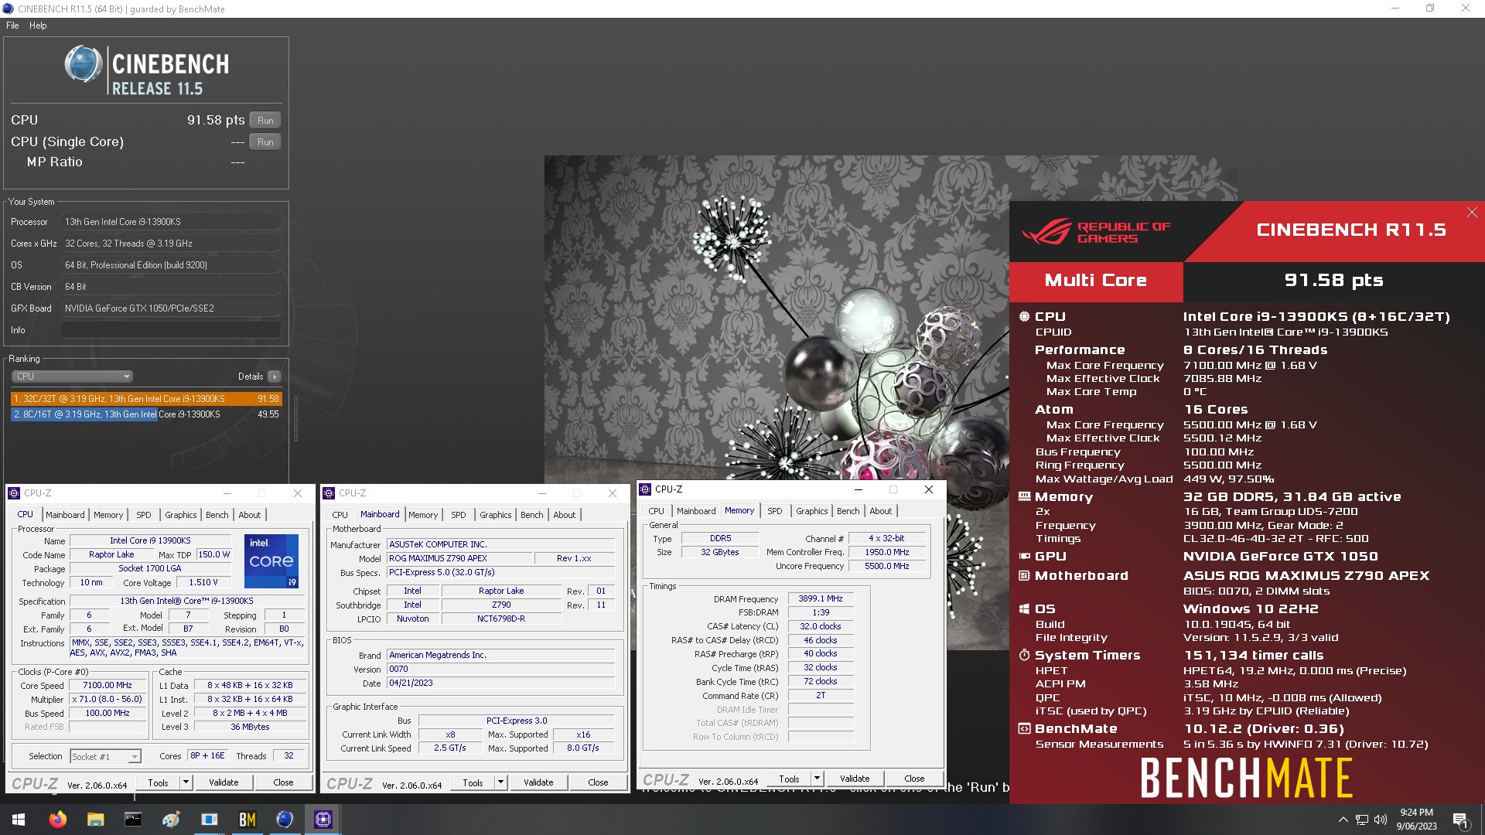This screenshot has width=1485, height=835.
Task: Click Close button in Mainboard CPU-Z window
Action: coord(598,782)
